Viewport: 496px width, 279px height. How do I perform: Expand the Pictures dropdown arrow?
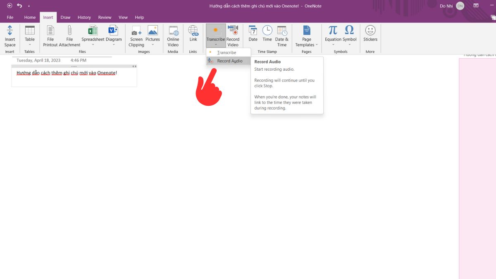click(x=153, y=45)
